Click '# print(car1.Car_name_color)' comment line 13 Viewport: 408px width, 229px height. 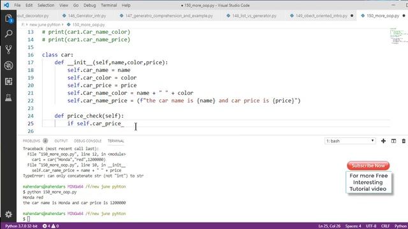[x=86, y=32]
